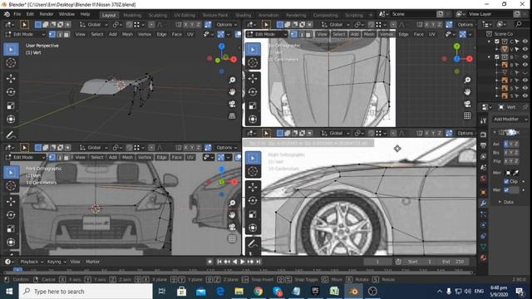Open the World properties tab
Screen dimensions: 532x299
[x=483, y=179]
